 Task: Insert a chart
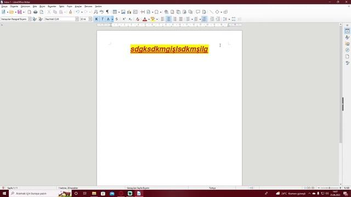coord(129,12)
